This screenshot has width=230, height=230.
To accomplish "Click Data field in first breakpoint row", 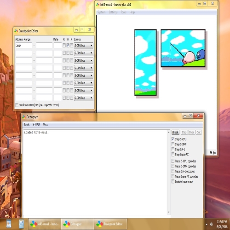I will point(57,46).
